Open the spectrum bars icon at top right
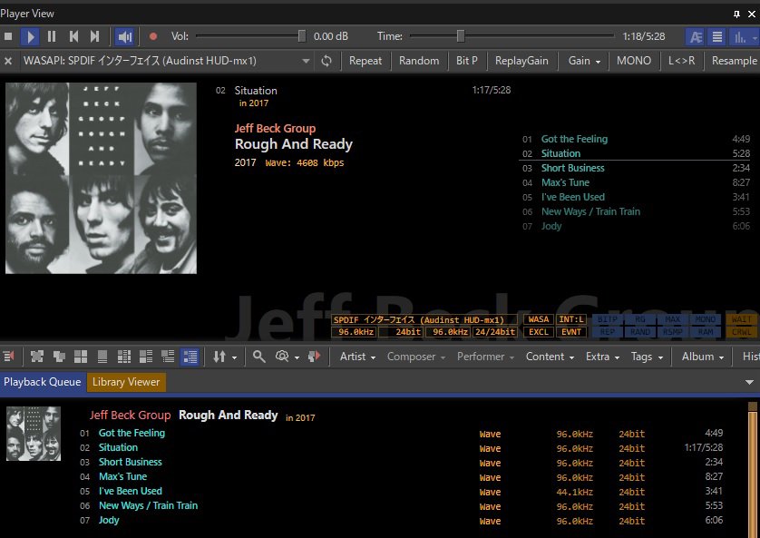Screen dimensions: 760x538 (740, 37)
